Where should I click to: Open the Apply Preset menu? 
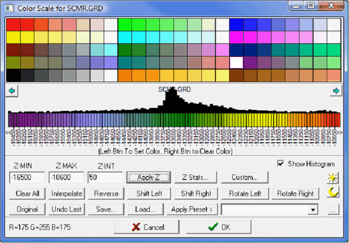[x=192, y=209]
